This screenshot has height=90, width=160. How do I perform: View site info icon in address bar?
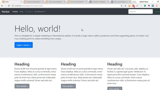pyautogui.click(x=13, y=6)
